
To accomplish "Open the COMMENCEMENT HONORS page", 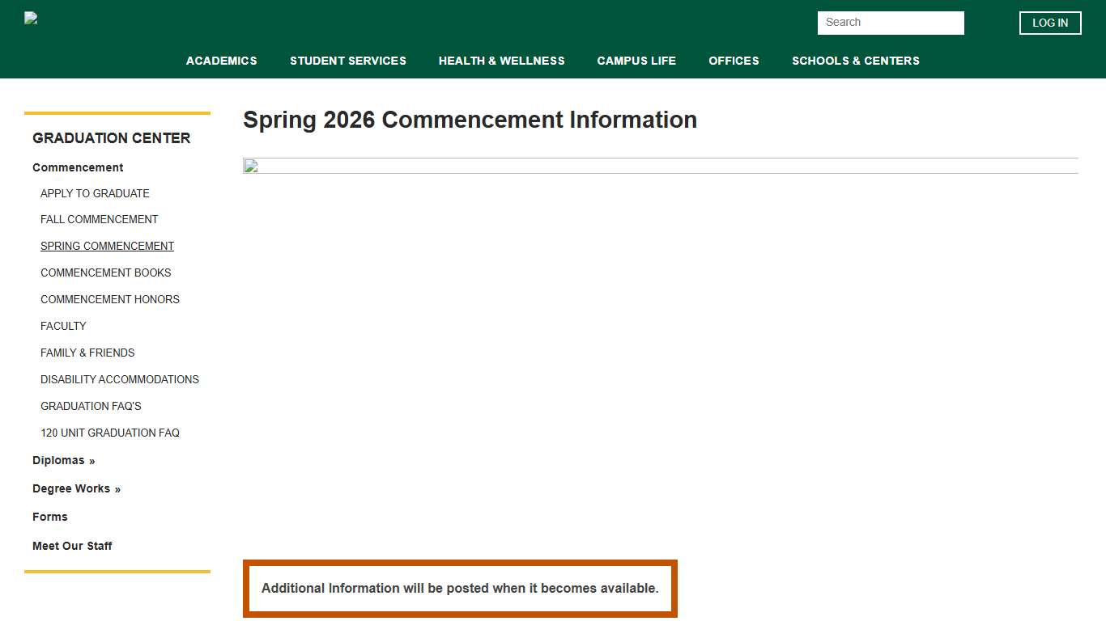I will (110, 299).
